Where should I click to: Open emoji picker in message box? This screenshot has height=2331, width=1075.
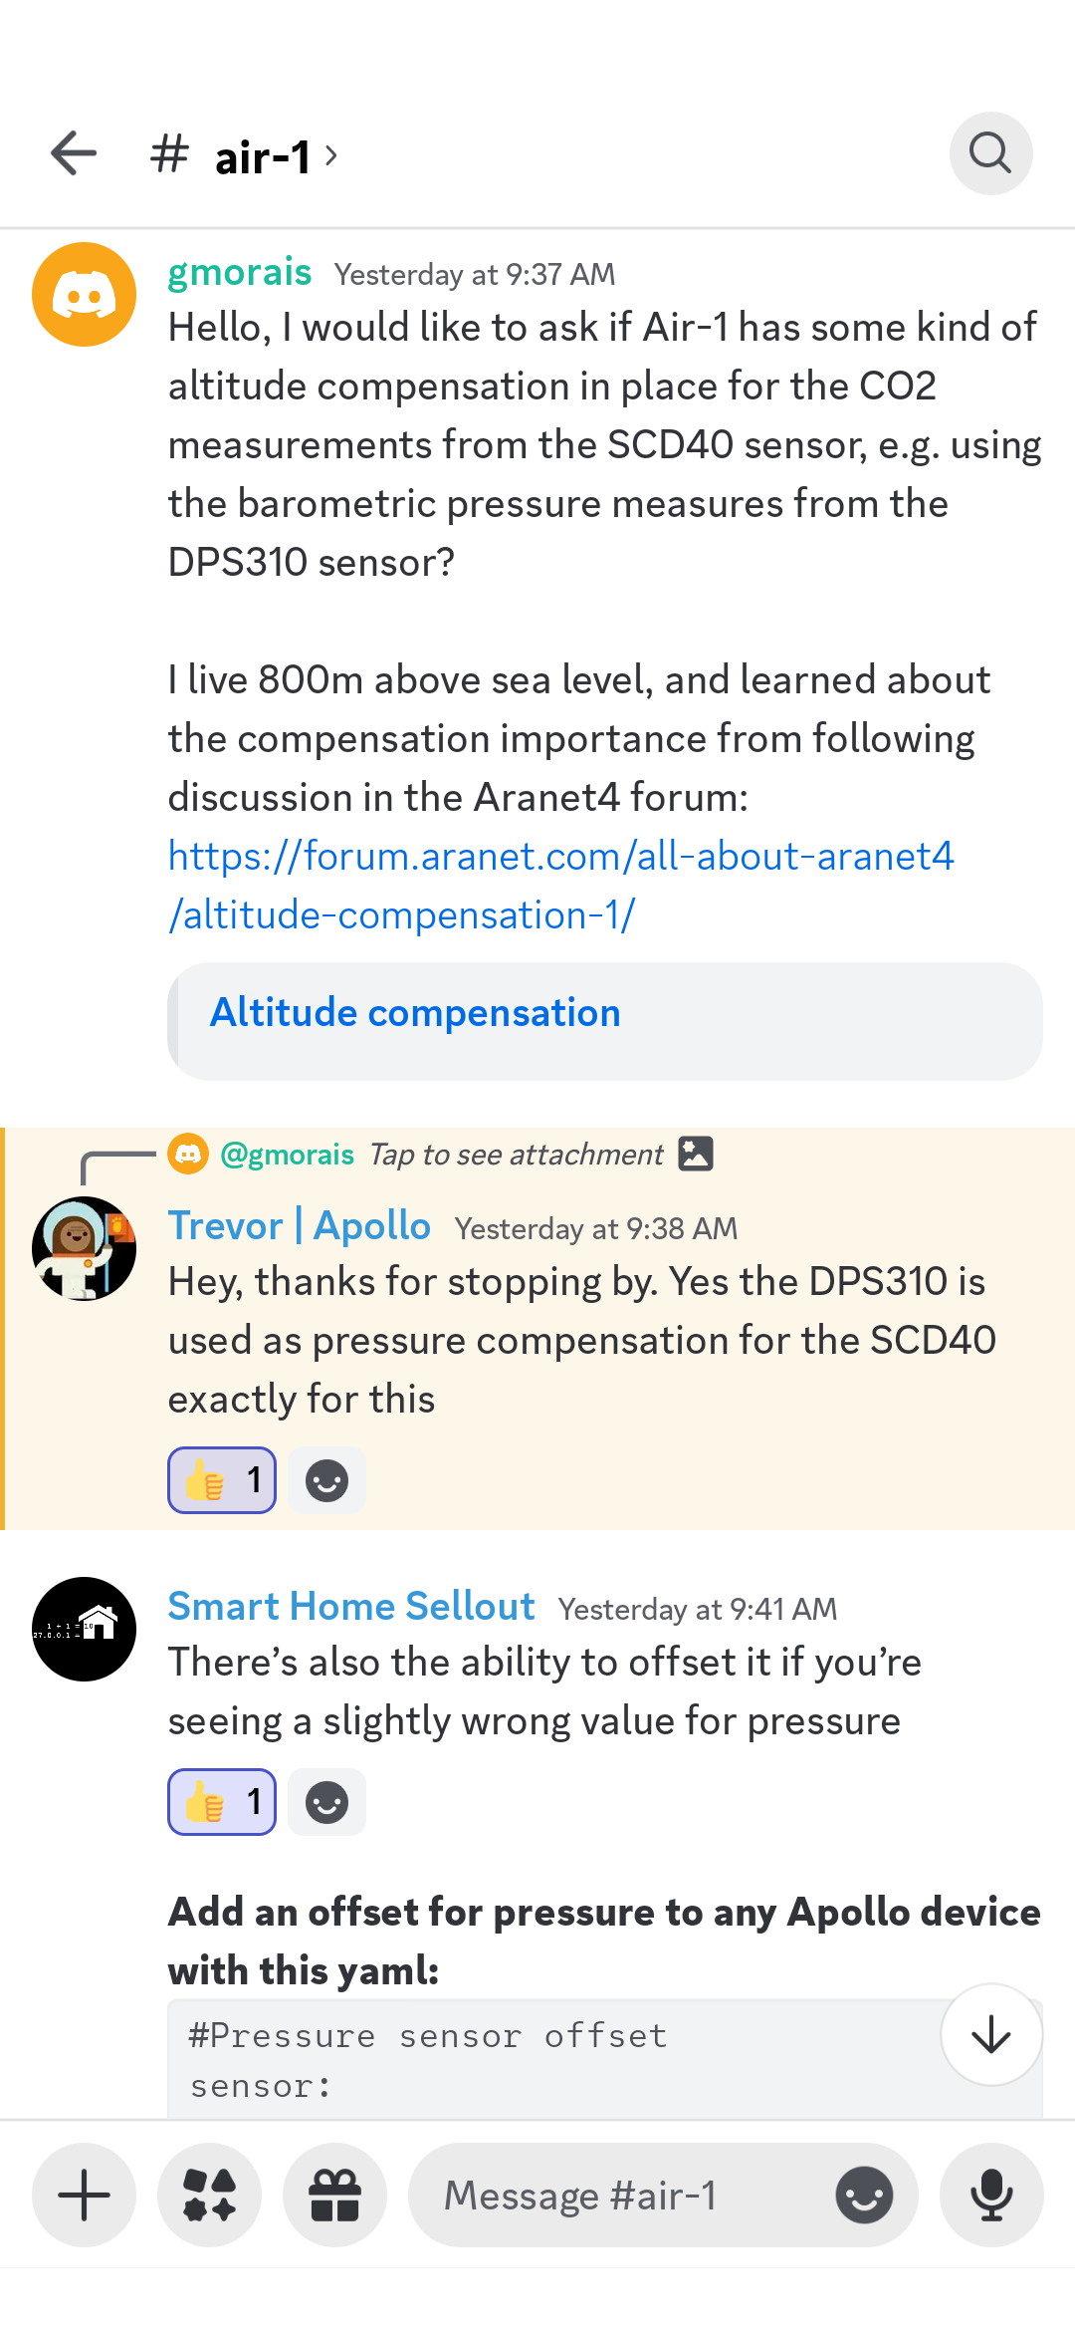point(864,2196)
